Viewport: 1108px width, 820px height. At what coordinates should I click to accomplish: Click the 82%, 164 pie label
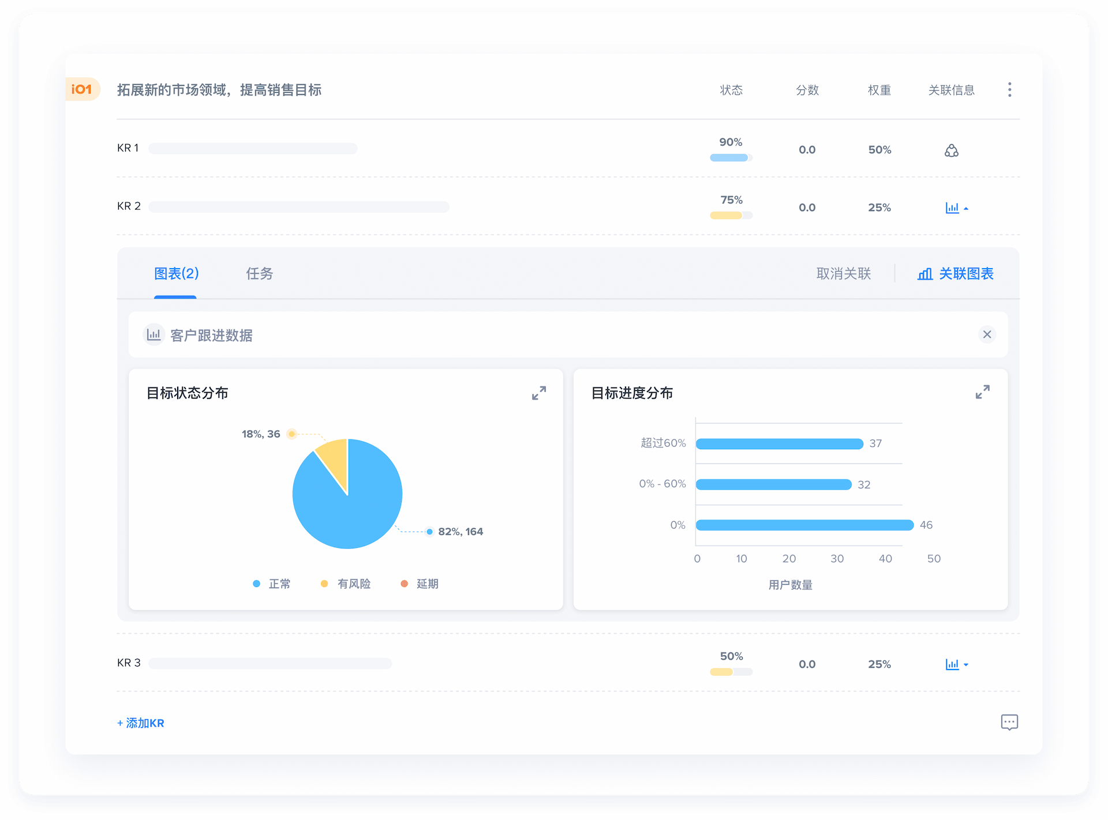[x=461, y=532]
